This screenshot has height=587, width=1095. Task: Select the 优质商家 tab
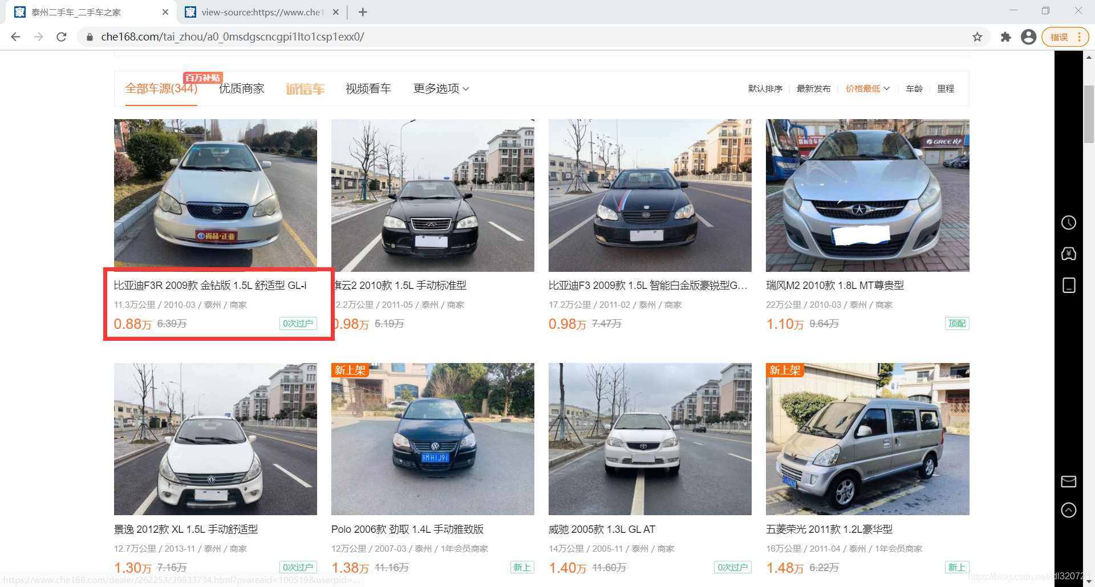point(242,88)
